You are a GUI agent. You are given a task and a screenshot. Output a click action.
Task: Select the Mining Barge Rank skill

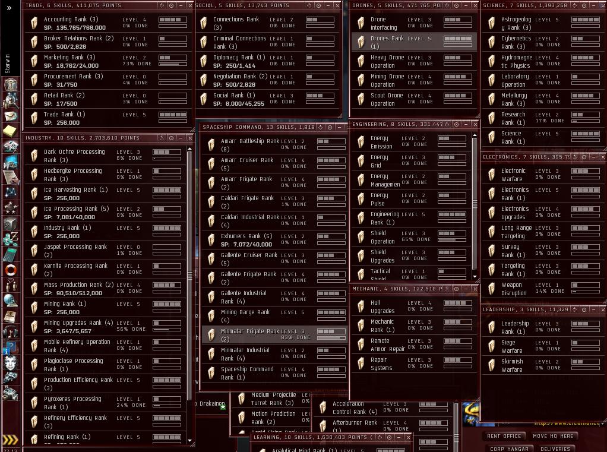click(274, 316)
